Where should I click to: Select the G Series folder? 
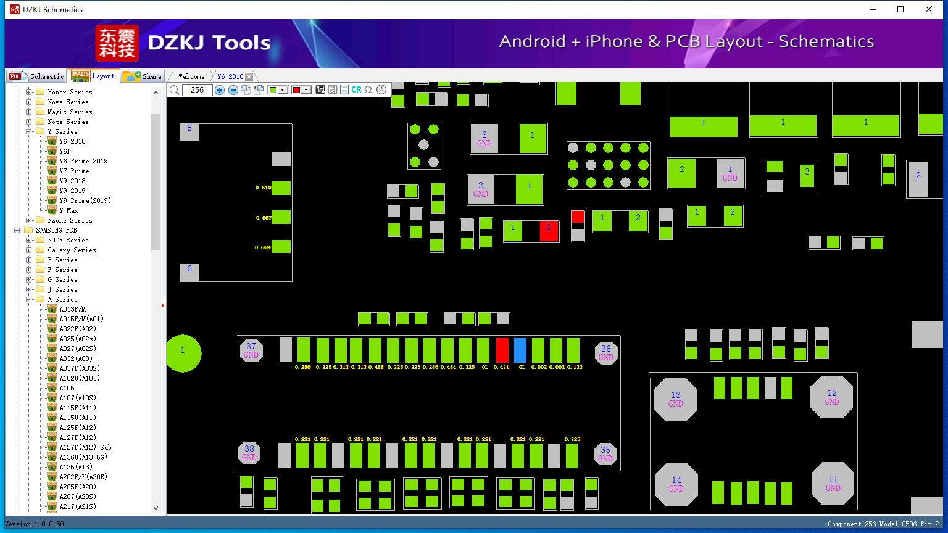(x=62, y=279)
